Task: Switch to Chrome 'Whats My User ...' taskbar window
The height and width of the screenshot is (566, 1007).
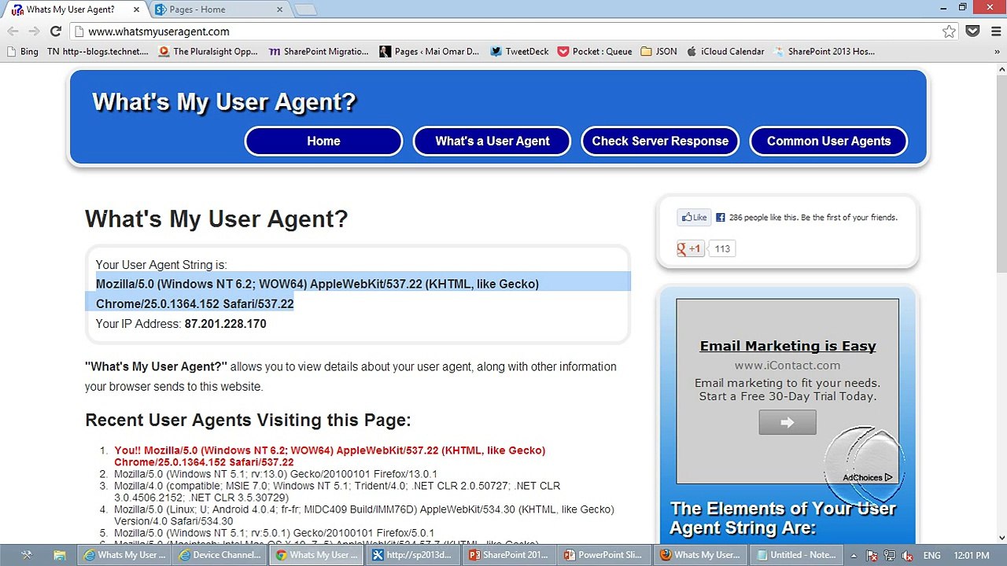Action: 316,555
